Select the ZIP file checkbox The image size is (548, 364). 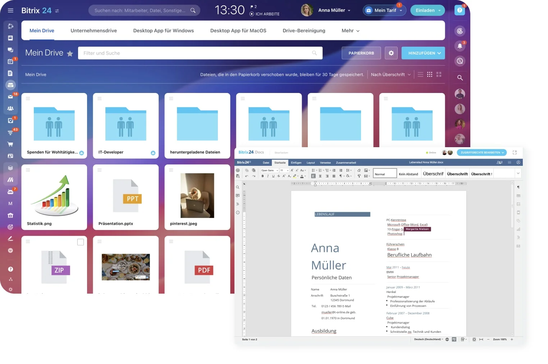pos(81,242)
